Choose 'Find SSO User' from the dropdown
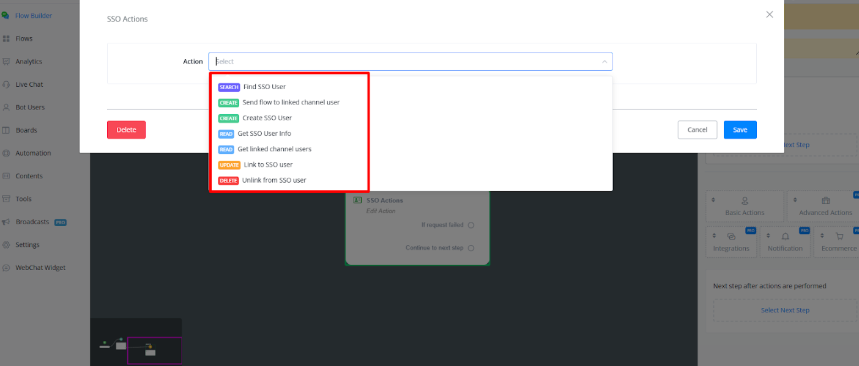859x366 pixels. tap(264, 87)
